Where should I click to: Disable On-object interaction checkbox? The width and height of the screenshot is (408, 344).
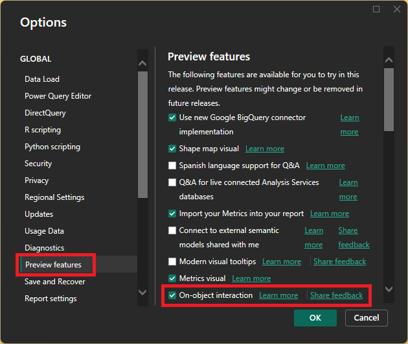172,295
